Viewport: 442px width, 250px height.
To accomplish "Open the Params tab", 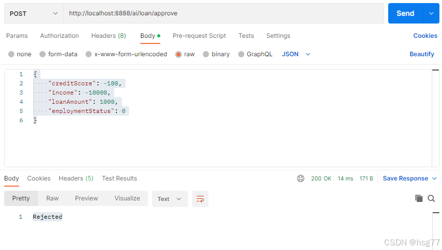I will (17, 36).
